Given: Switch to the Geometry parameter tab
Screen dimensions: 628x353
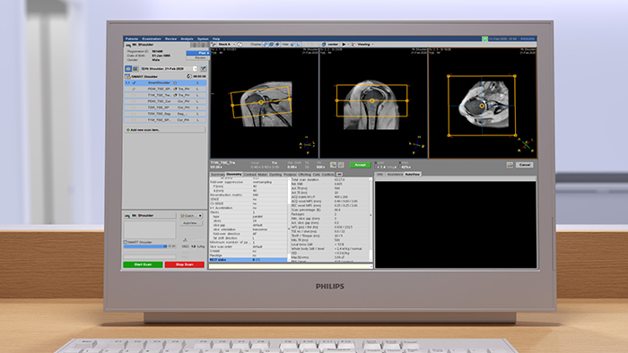Looking at the screenshot, I should tap(234, 175).
